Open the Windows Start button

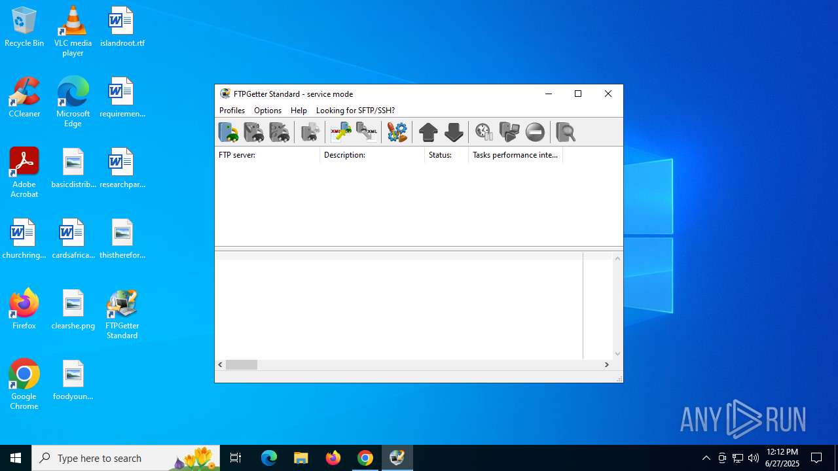(x=16, y=458)
